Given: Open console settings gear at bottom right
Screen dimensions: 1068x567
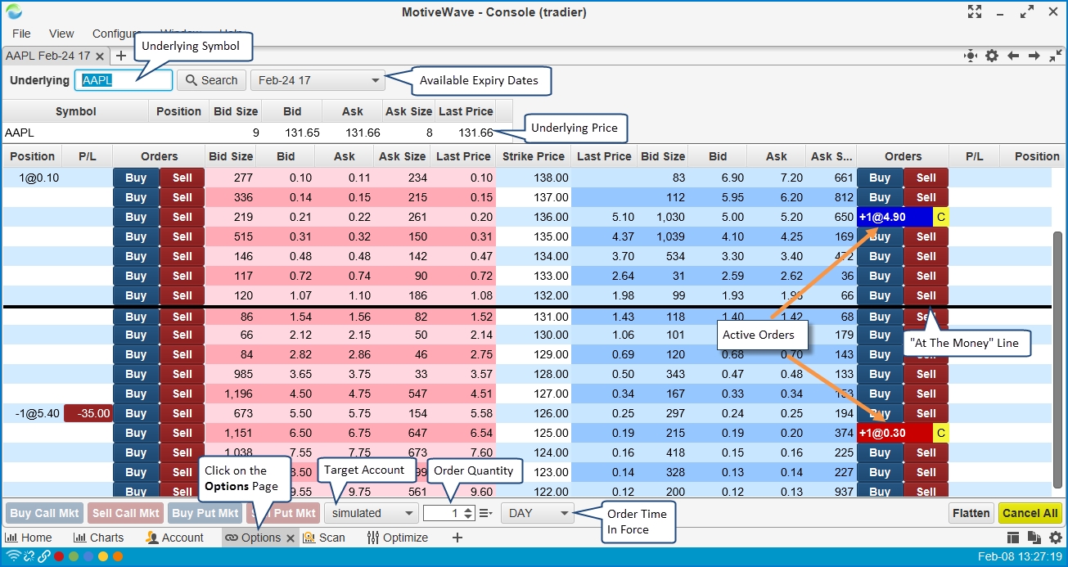Looking at the screenshot, I should pos(1055,538).
